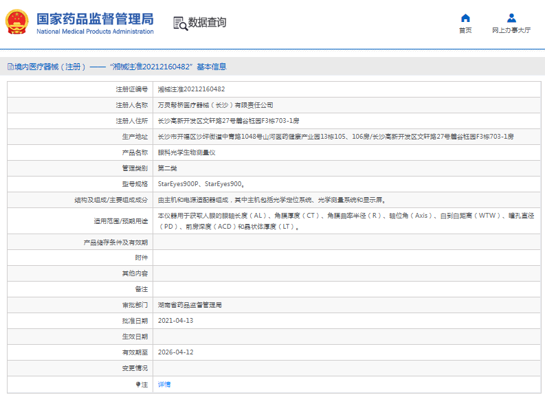This screenshot has width=545, height=397.
Task: Click the 国家药品监督管理局 site title
Action: 95,19
